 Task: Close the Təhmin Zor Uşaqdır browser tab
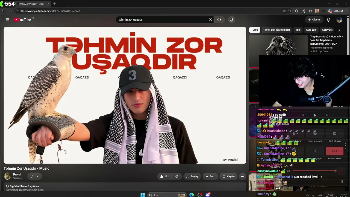coord(48,4)
